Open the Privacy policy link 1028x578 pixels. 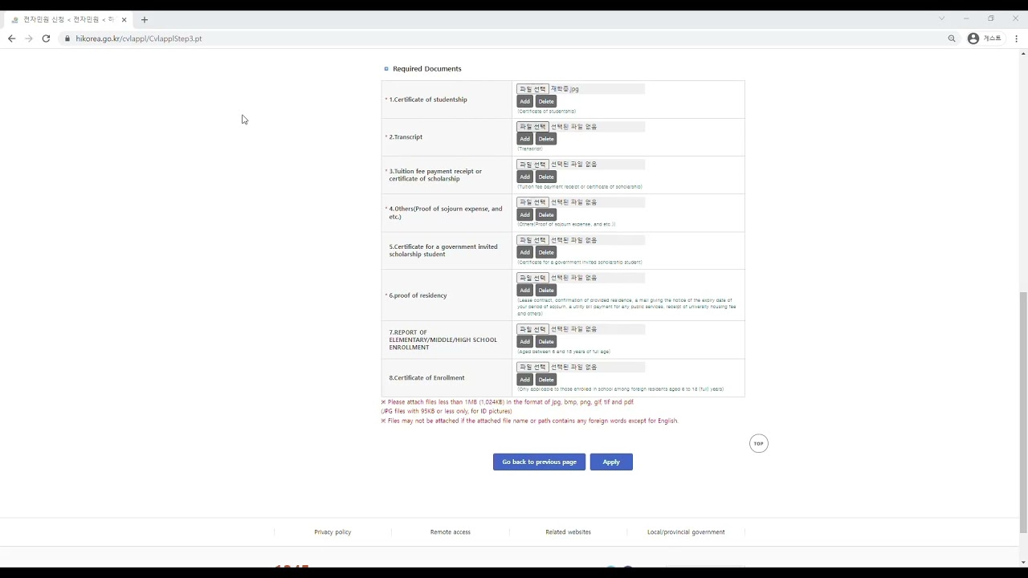pos(332,532)
